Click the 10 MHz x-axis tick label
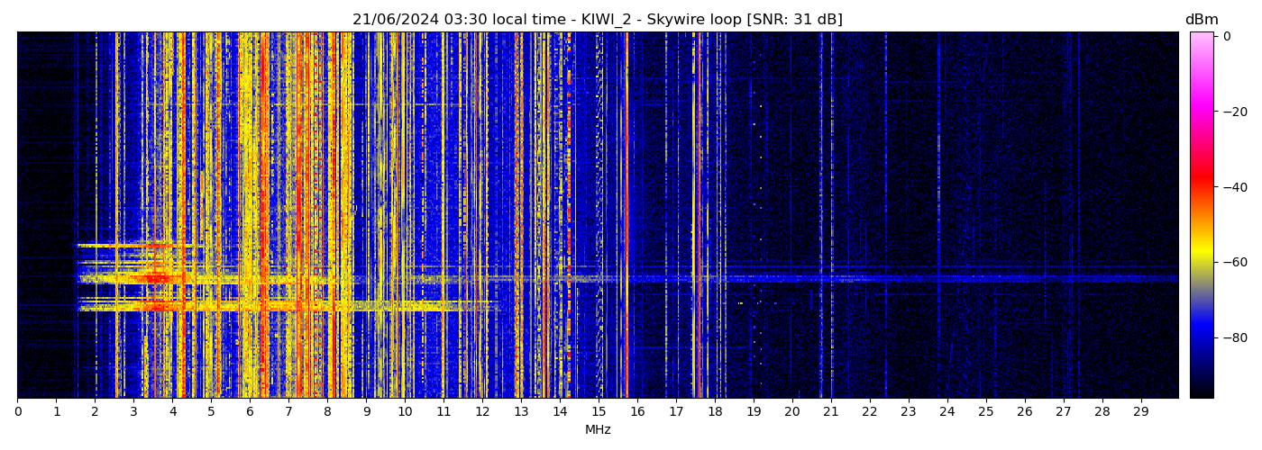 pos(405,412)
